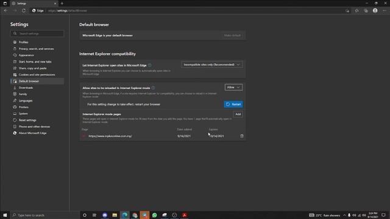Click the Date added value 9/14/2021

pos(184,136)
